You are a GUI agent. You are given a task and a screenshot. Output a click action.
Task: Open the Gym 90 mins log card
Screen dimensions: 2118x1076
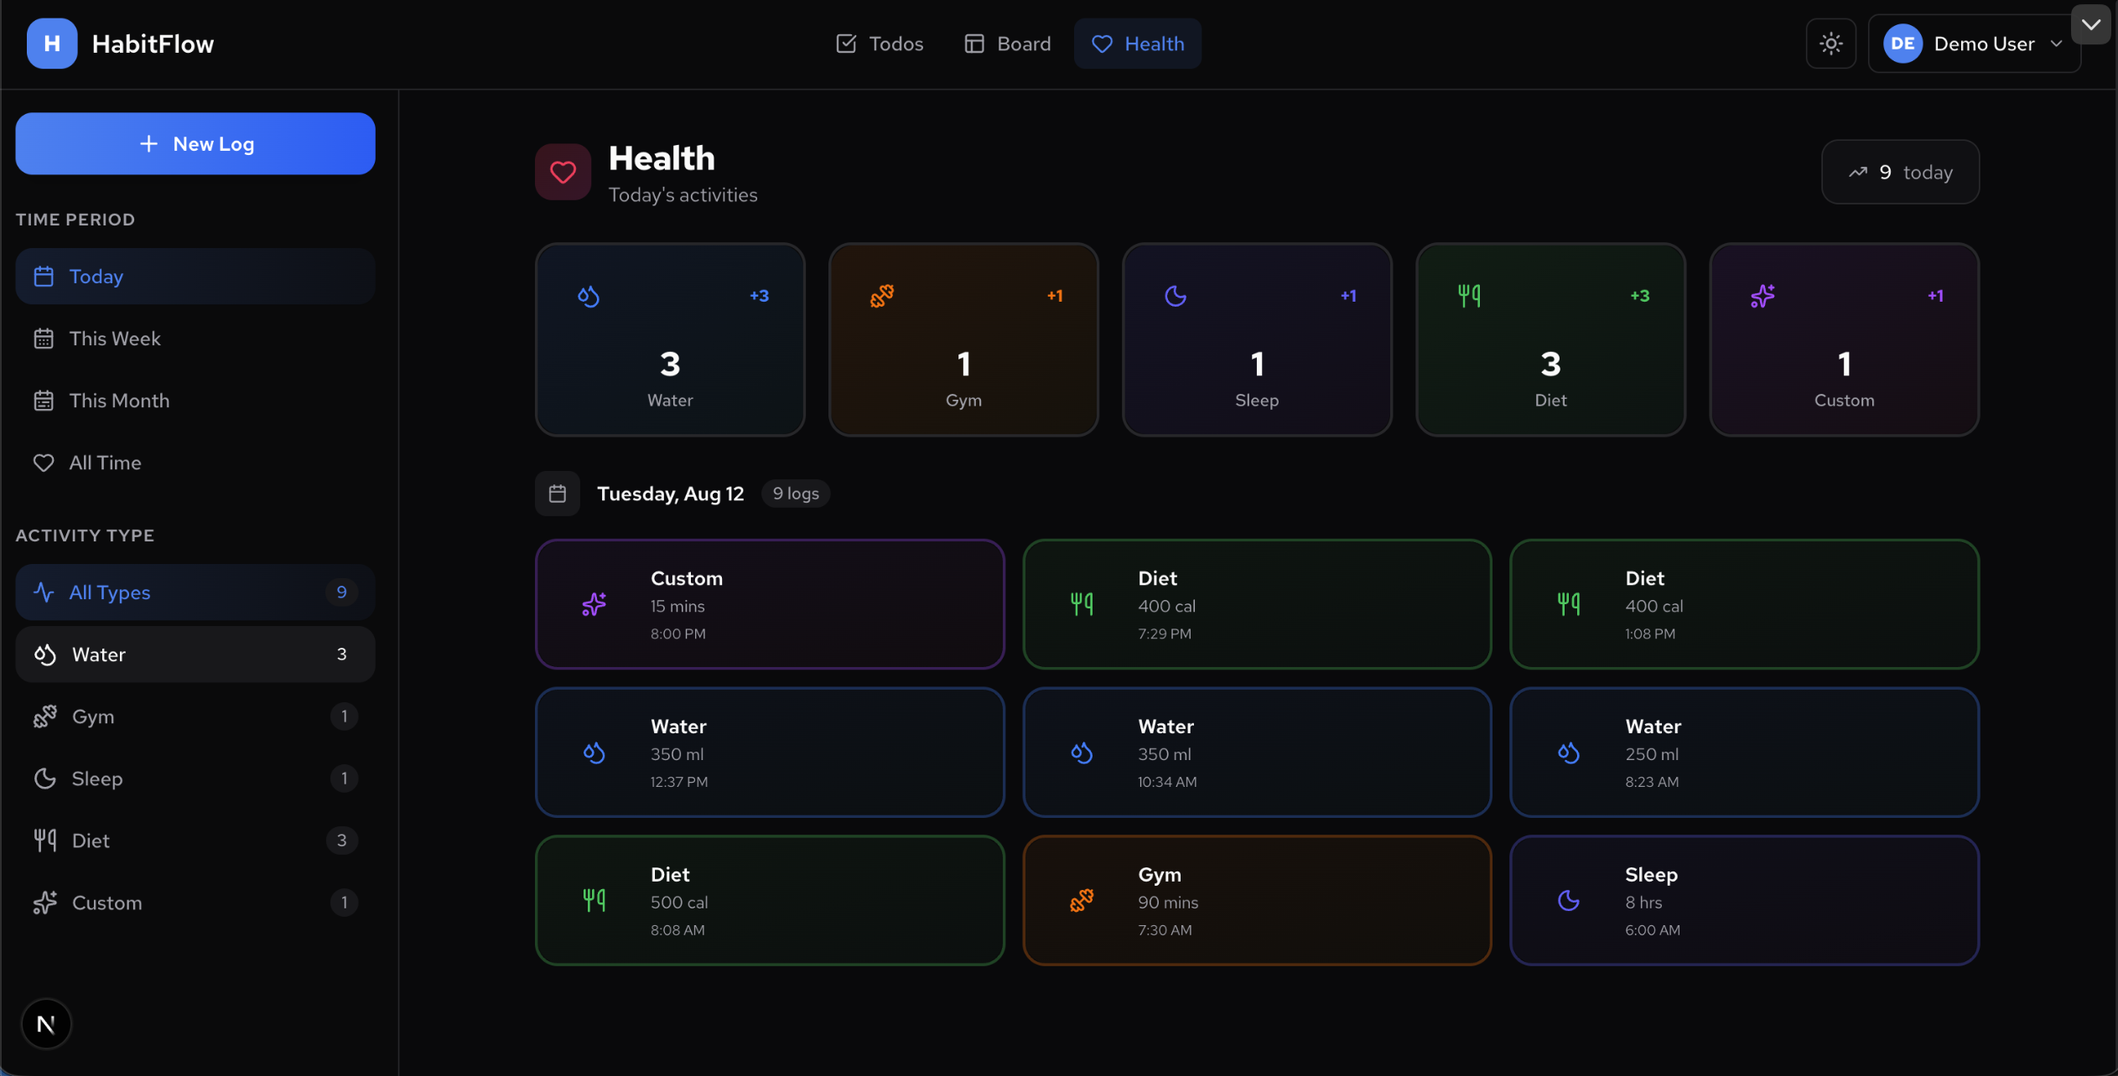point(1256,901)
